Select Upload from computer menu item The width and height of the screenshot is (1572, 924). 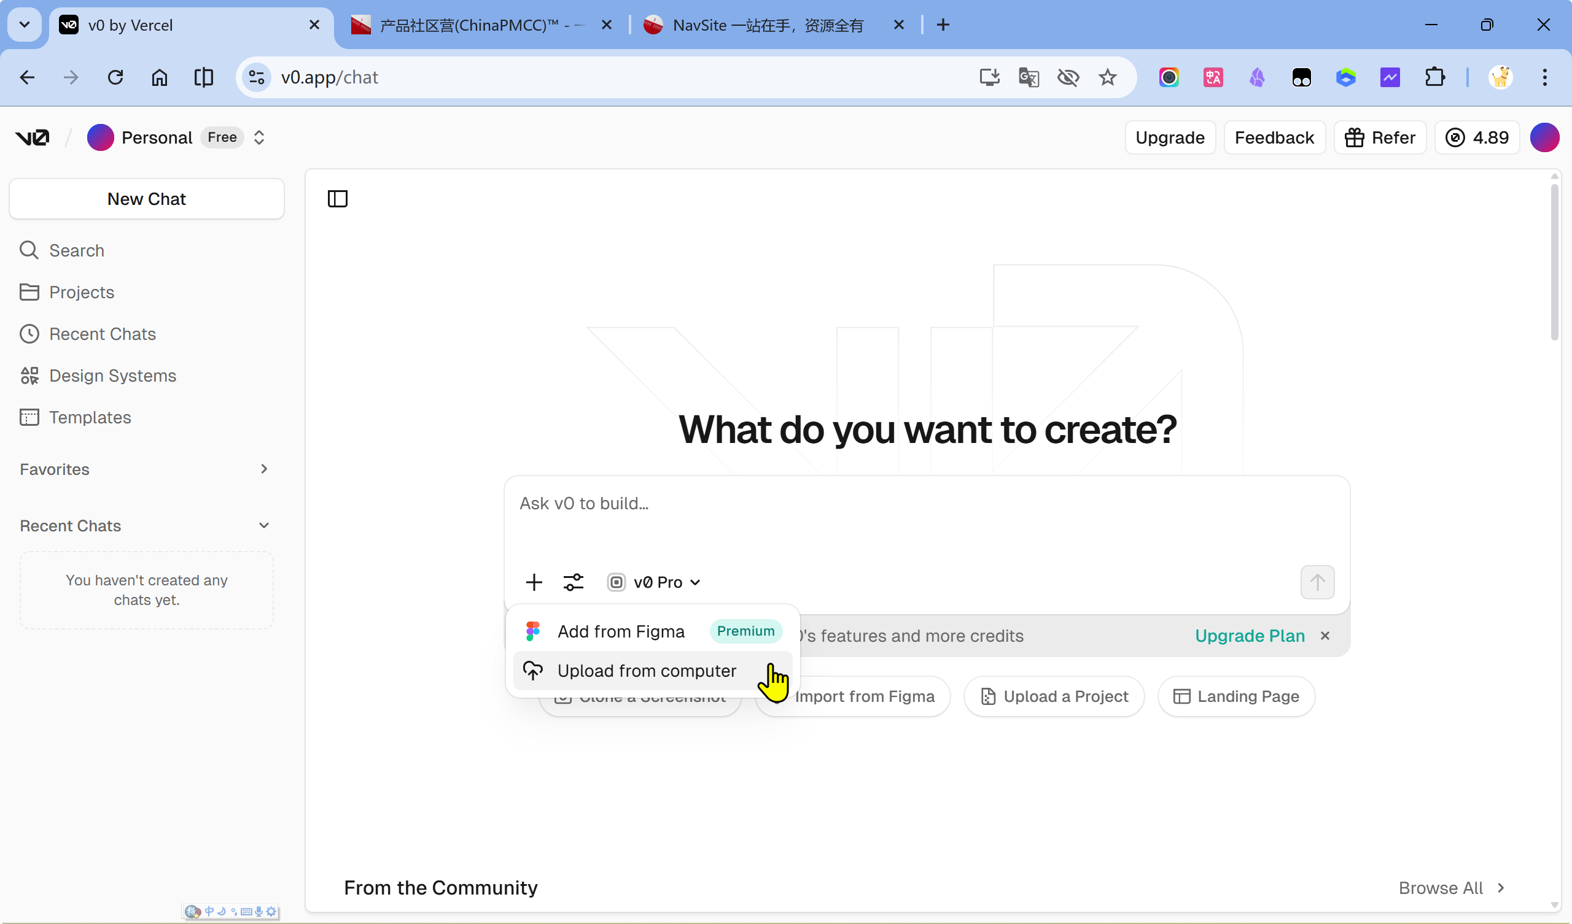[646, 671]
